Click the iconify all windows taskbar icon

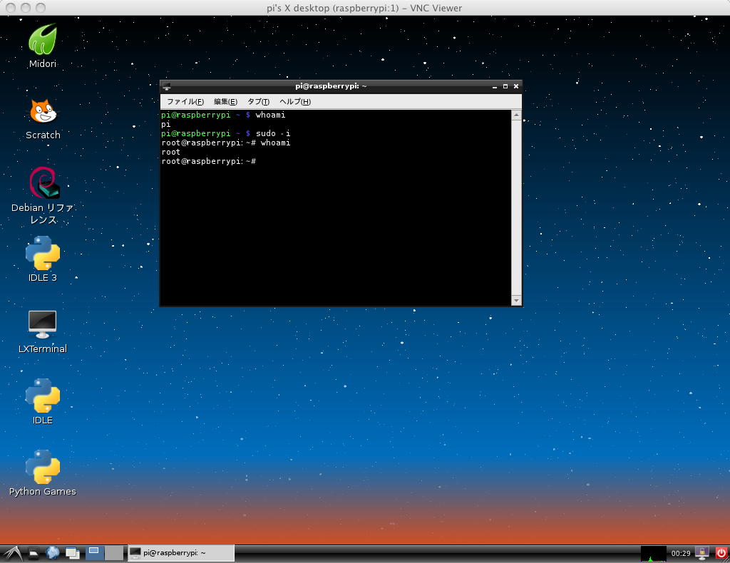(72, 553)
